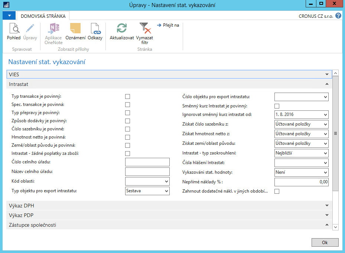The height and width of the screenshot is (253, 345).
Task: Expand the Výkaz PDP section
Action: coord(169,215)
